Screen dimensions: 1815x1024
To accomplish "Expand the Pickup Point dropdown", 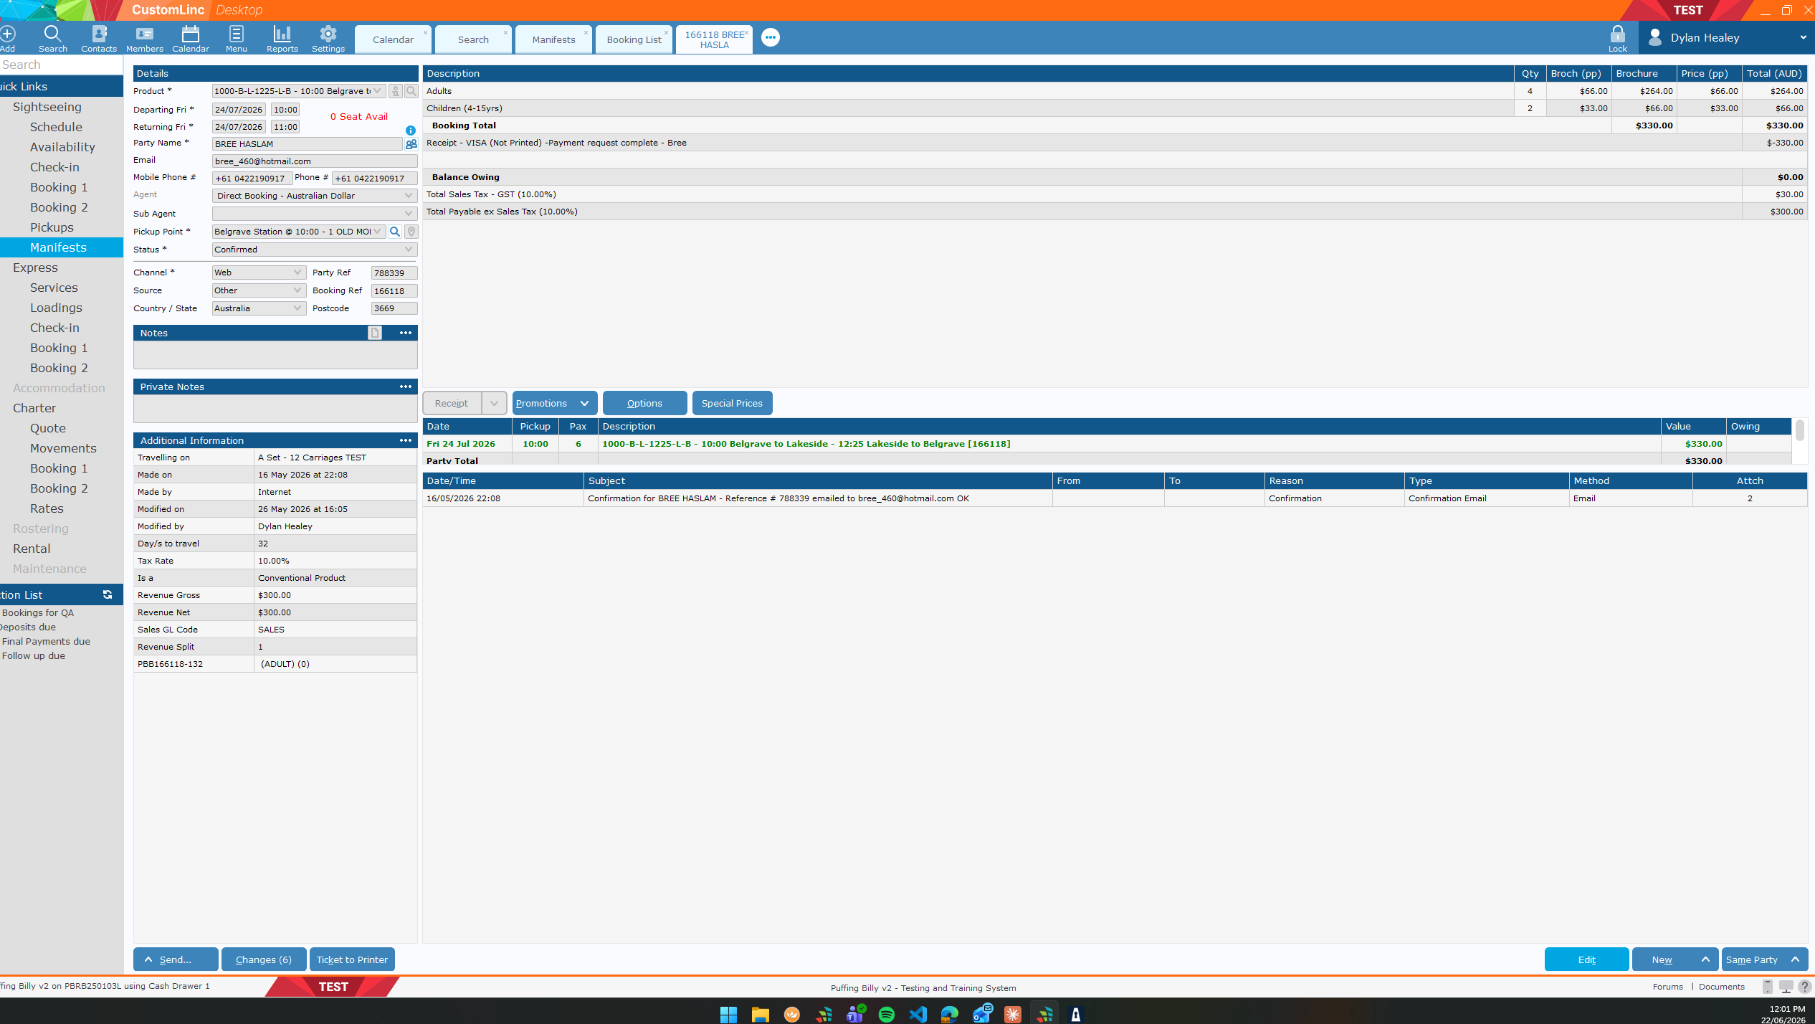I will tap(377, 232).
